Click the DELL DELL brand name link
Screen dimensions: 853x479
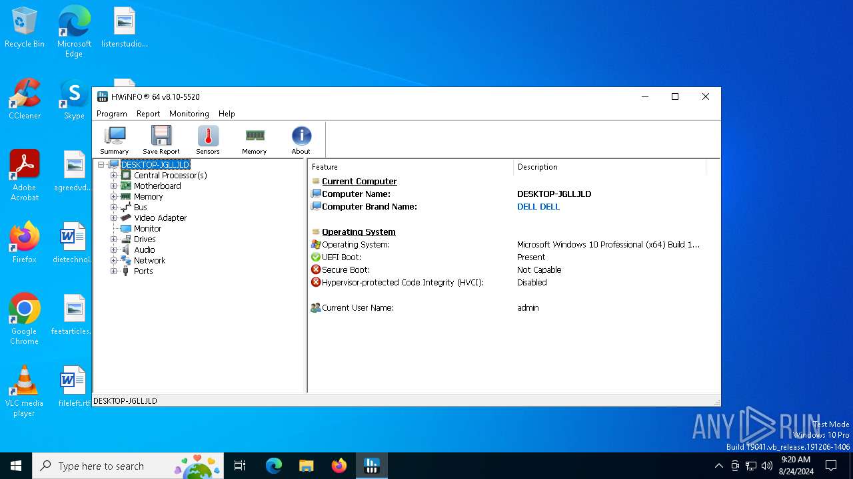(x=538, y=206)
